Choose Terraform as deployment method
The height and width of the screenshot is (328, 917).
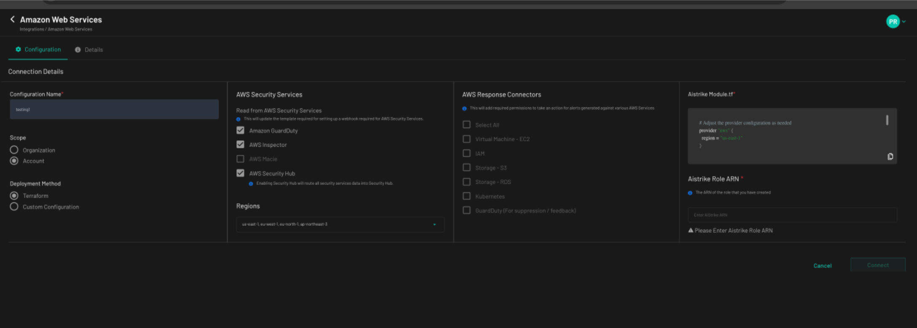pos(14,196)
